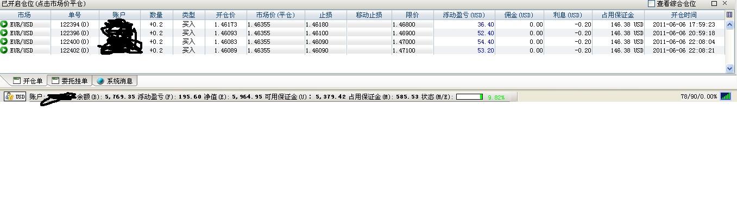737x208 pixels.
Task: Sort by the 开仓价 column header
Action: pyautogui.click(x=225, y=15)
